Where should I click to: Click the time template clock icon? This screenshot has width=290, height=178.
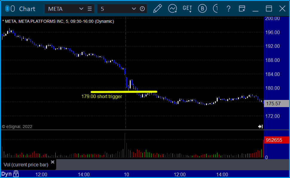coord(142,9)
